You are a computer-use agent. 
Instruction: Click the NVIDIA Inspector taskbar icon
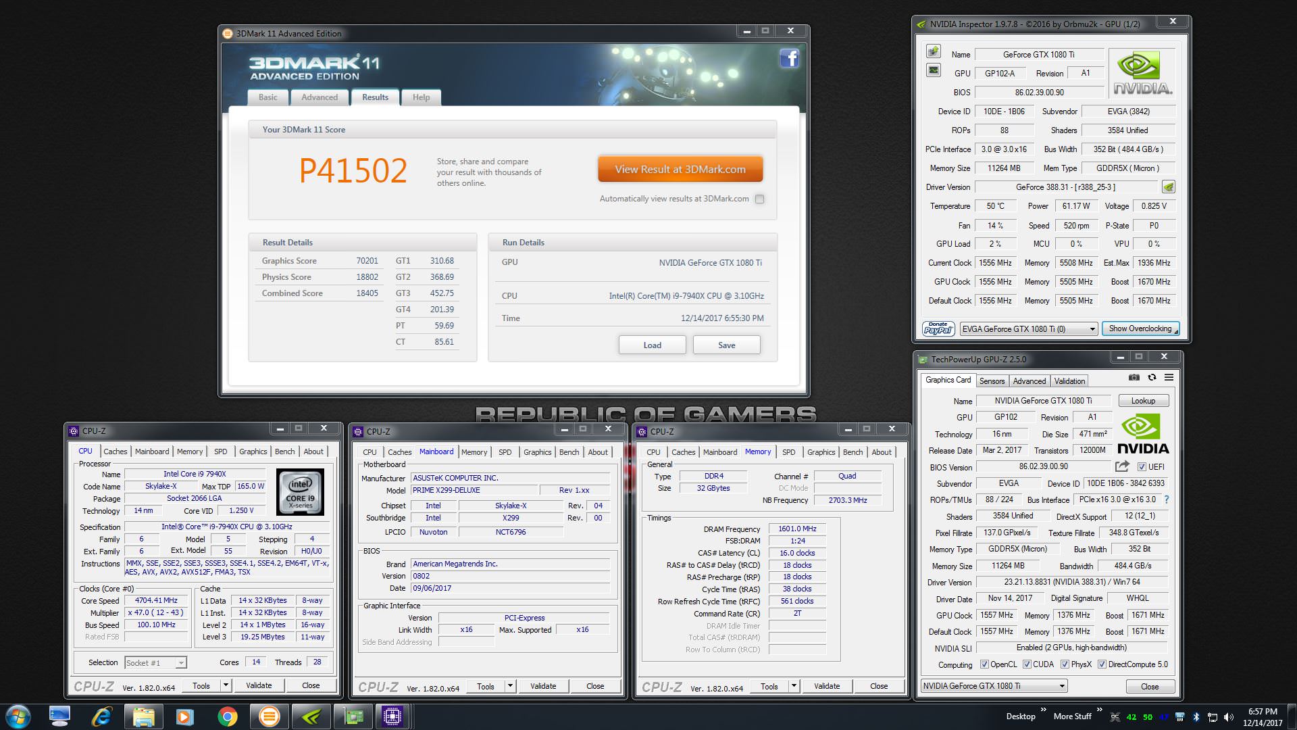[311, 716]
